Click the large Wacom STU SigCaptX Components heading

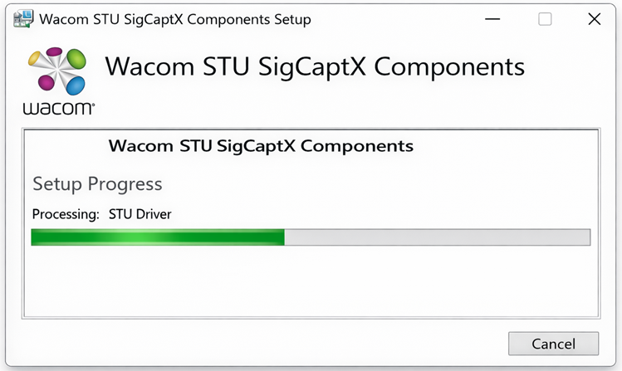[x=316, y=66]
